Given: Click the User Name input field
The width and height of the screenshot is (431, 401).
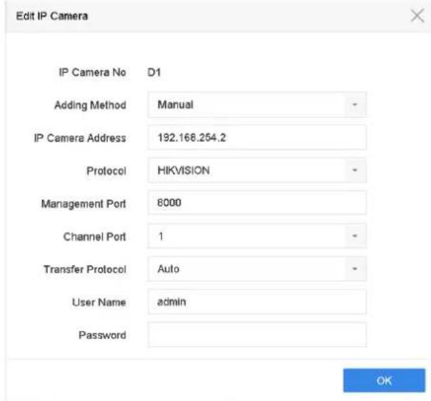Looking at the screenshot, I should pyautogui.click(x=257, y=302).
